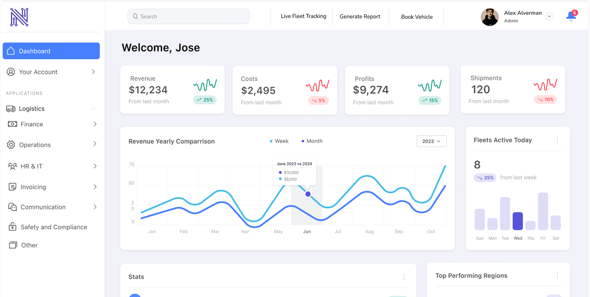
Task: Click the Invoicing document icon
Action: click(x=12, y=187)
